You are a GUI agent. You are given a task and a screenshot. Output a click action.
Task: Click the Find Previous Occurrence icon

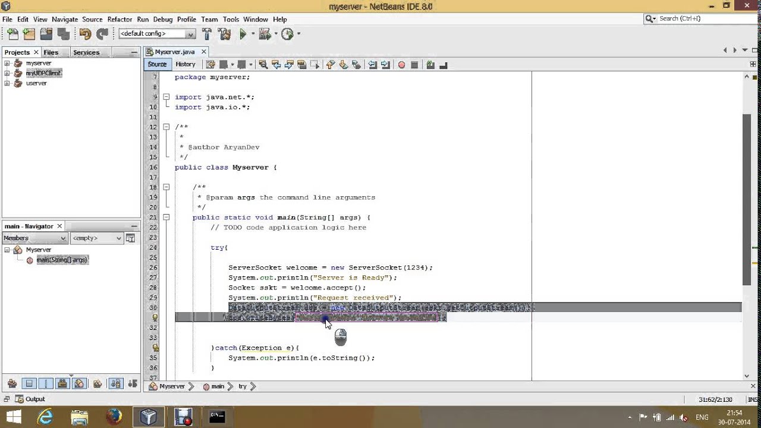[276, 64]
